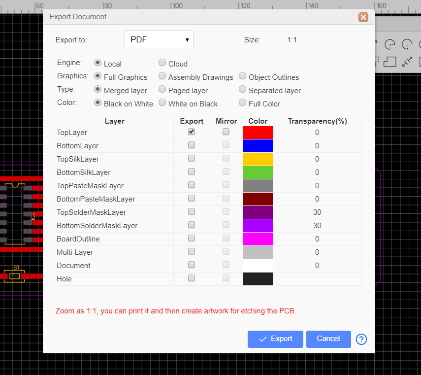Click the horizontal ruler at 100 mark
421x375 pixels.
point(177,6)
